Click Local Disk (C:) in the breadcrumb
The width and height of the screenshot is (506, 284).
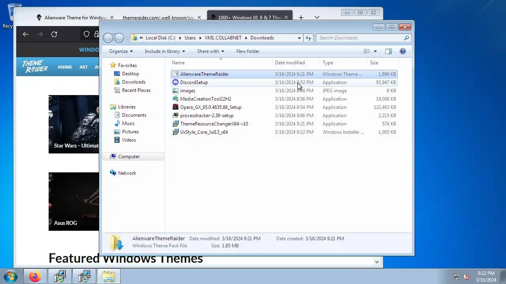[x=160, y=38]
